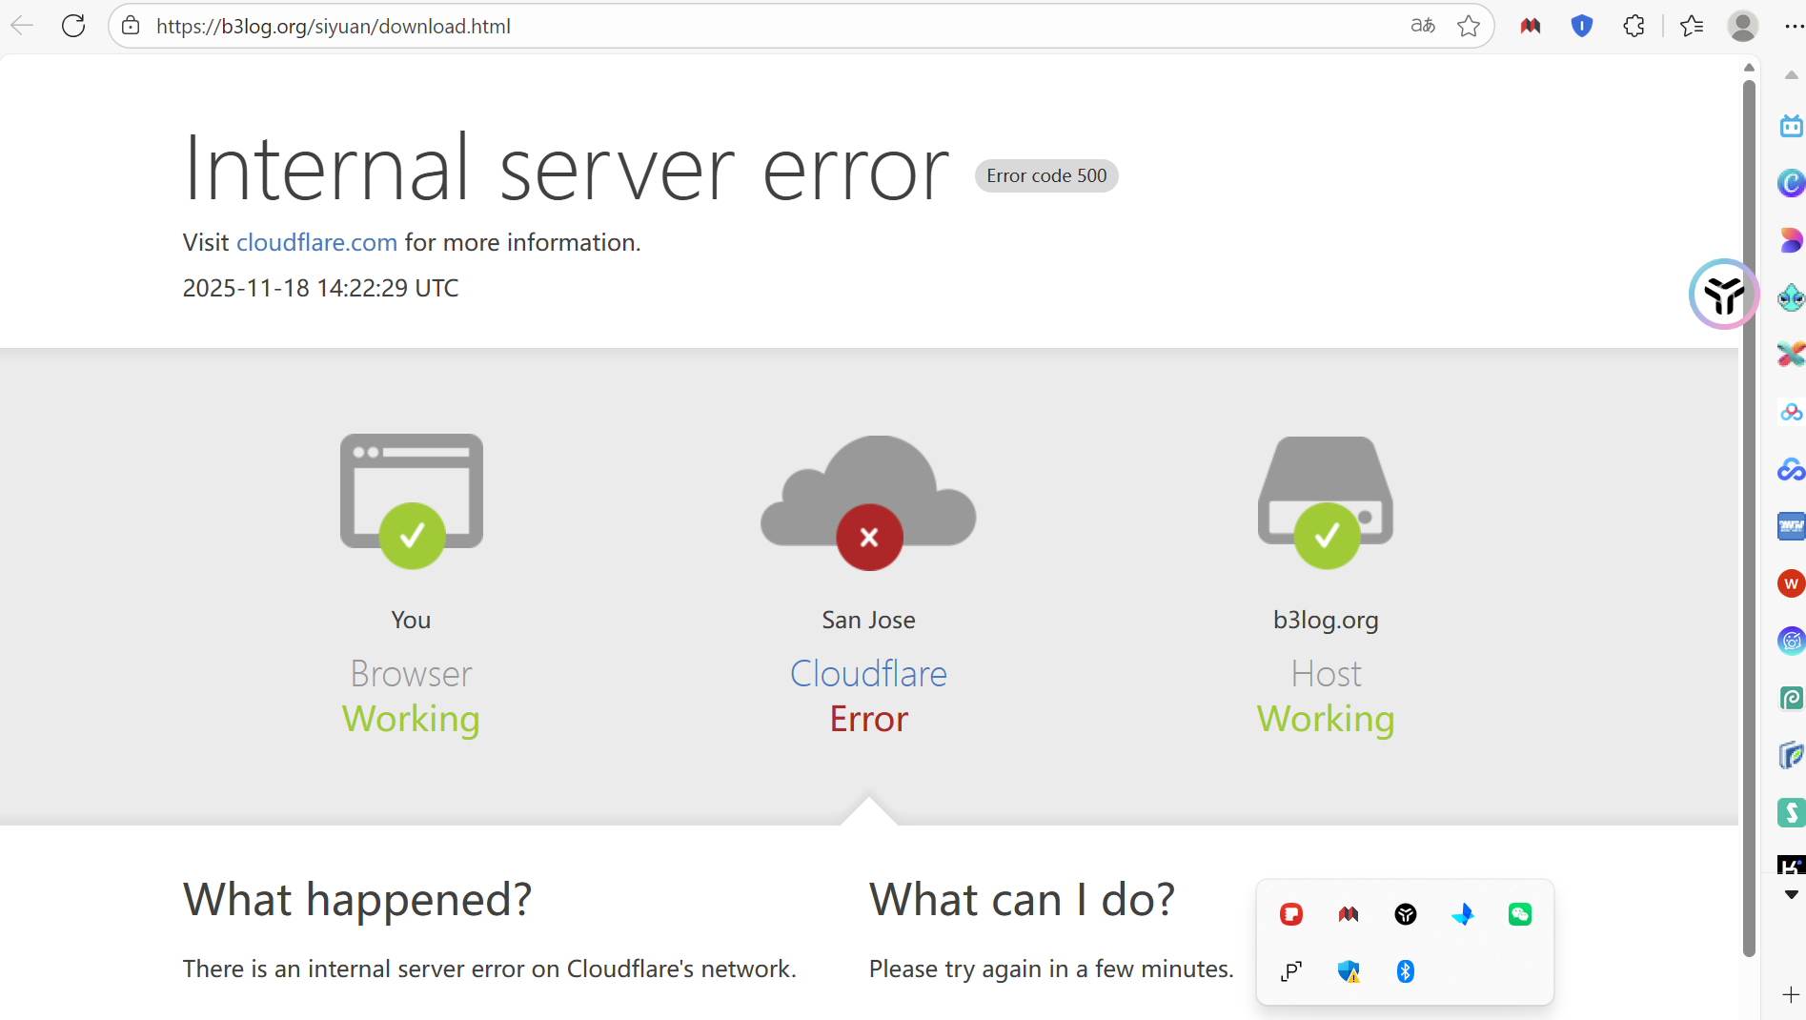Open the purple-orange D sidebar icon

[x=1792, y=240]
